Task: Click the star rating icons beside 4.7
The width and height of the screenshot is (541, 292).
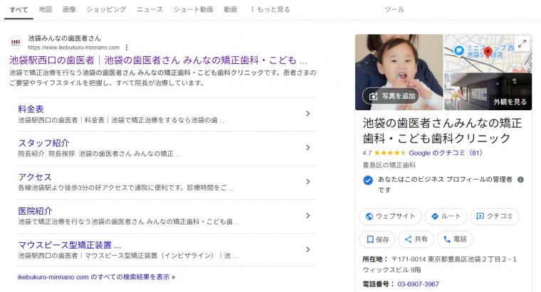Action: coord(390,153)
